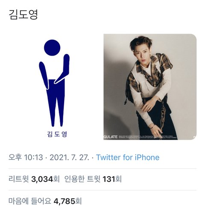Click the pictogram's bent right arm
205x209 pixels.
click(63, 68)
